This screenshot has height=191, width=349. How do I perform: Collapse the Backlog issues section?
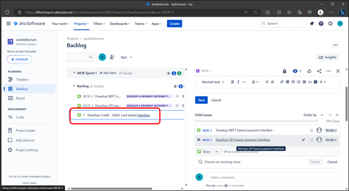[74, 86]
